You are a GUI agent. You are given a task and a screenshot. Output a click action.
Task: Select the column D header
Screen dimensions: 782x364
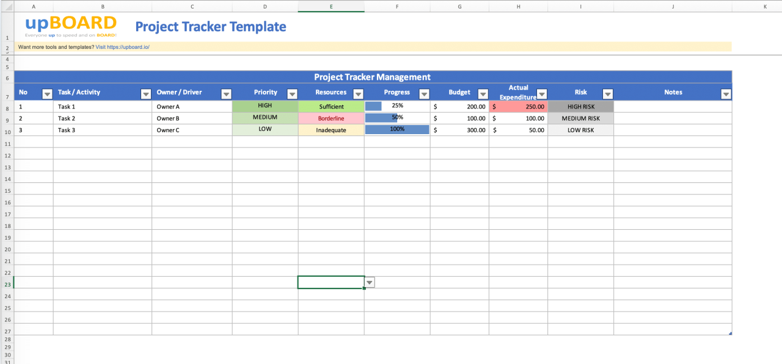tap(265, 6)
